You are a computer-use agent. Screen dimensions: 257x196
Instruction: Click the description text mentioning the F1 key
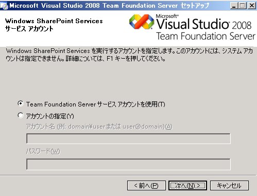129,55
